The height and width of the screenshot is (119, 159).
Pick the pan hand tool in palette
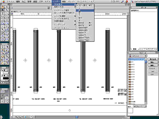(x=3, y=7)
